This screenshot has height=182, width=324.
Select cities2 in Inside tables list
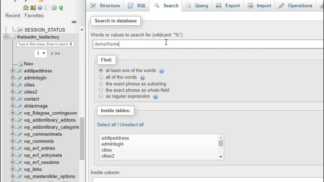108,156
